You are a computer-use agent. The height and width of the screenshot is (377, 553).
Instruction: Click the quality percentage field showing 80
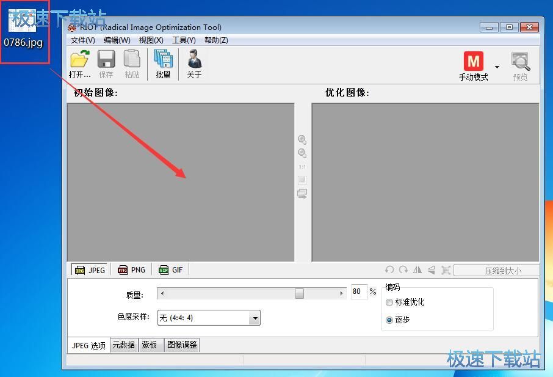[x=359, y=291]
